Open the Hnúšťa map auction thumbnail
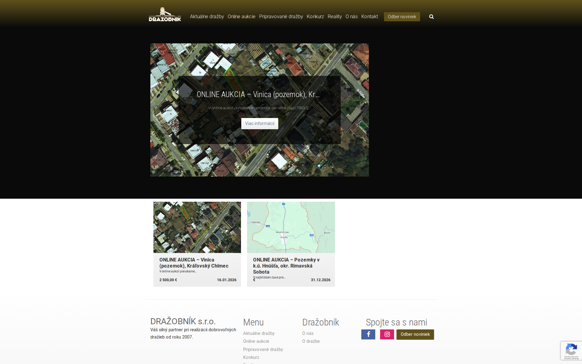This screenshot has height=364, width=582. coord(291,227)
